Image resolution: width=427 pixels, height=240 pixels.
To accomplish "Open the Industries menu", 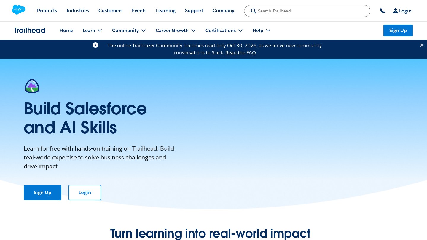I will point(78,11).
